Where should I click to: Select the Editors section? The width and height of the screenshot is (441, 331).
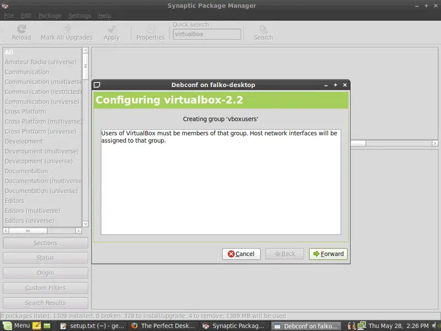point(14,201)
